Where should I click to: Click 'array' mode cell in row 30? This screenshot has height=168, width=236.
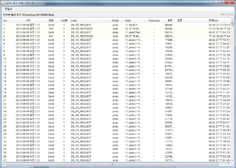click(115, 134)
